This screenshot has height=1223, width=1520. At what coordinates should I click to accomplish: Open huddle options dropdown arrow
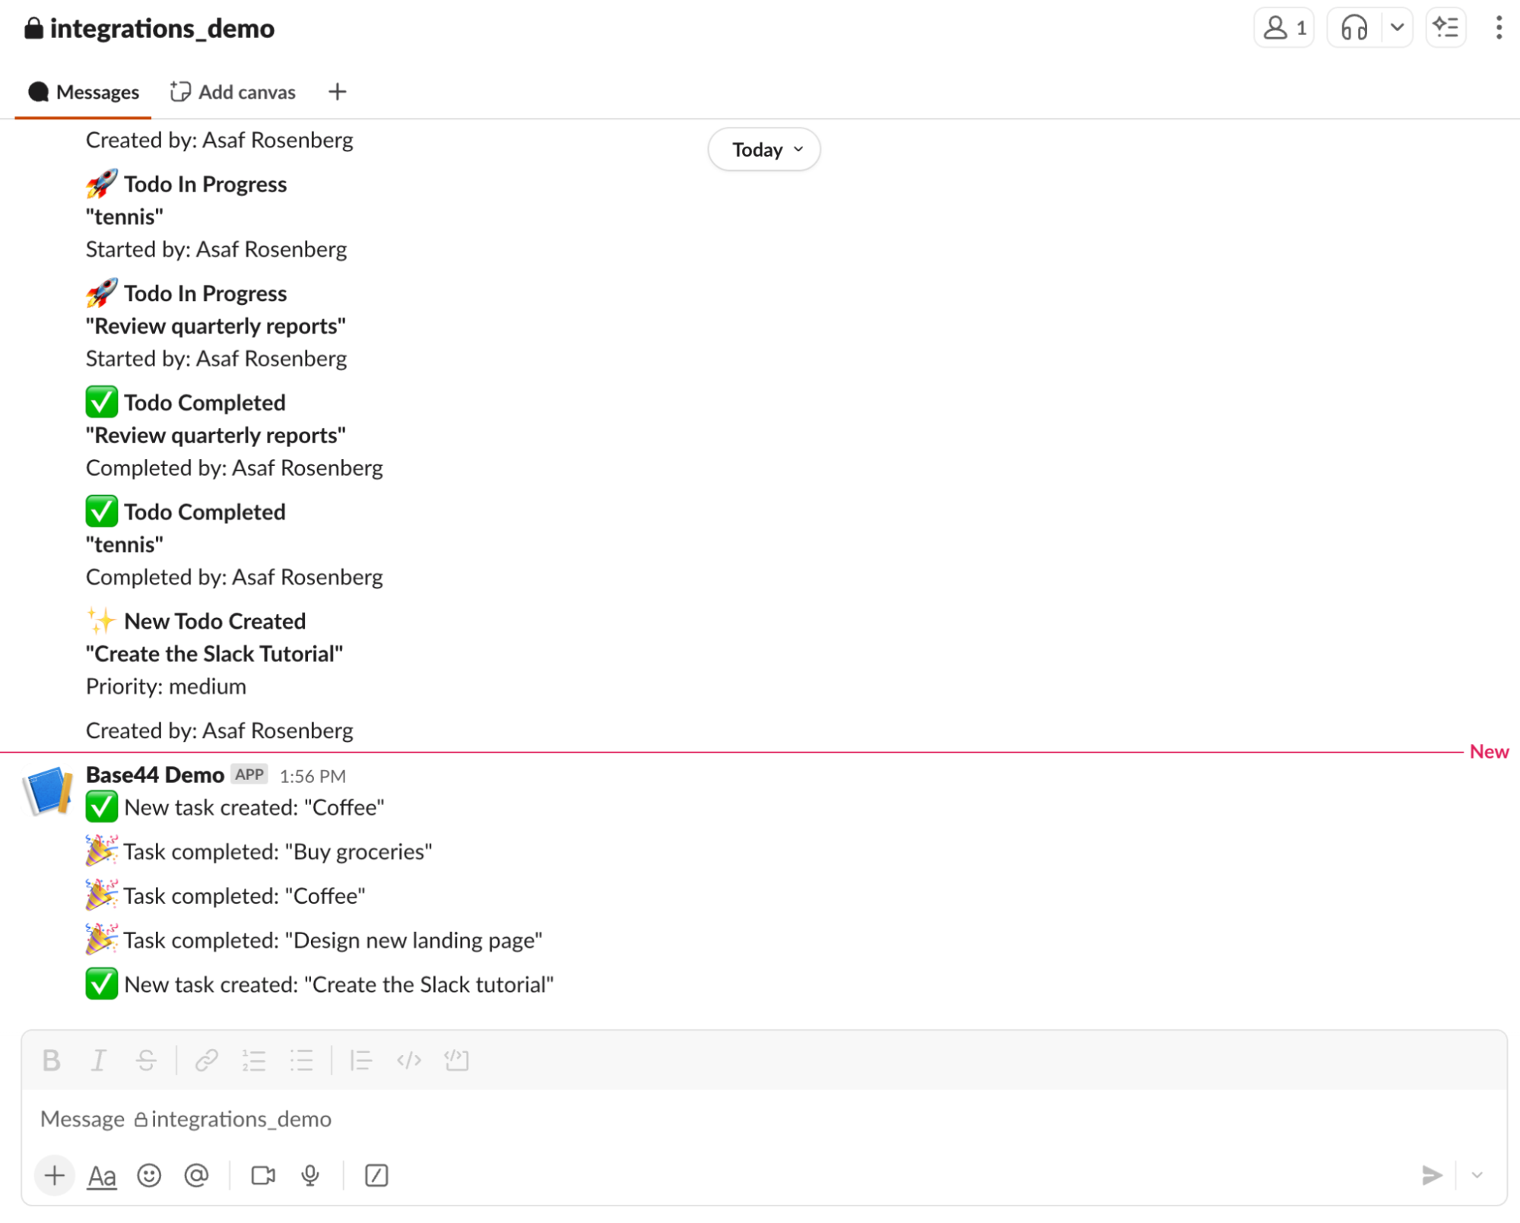tap(1397, 28)
